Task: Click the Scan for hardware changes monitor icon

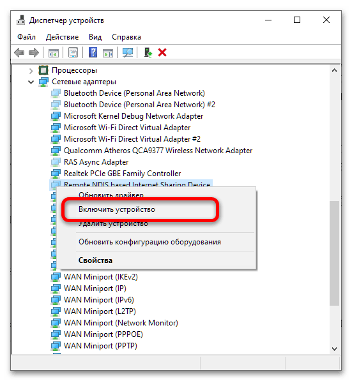Action: click(x=128, y=52)
